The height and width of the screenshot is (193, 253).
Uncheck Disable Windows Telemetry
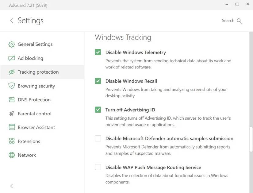point(98,52)
